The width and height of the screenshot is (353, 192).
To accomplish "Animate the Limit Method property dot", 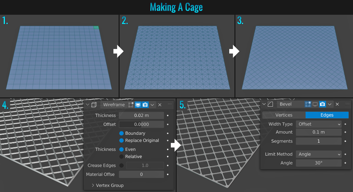I will point(345,154).
